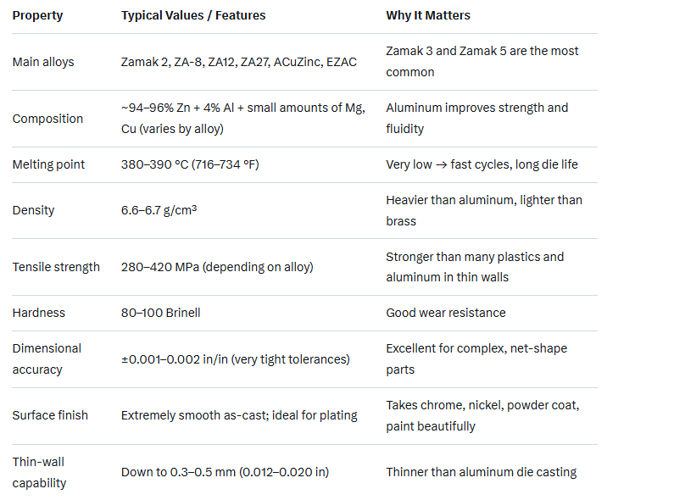Click the "Composition" property cell

pos(47,119)
